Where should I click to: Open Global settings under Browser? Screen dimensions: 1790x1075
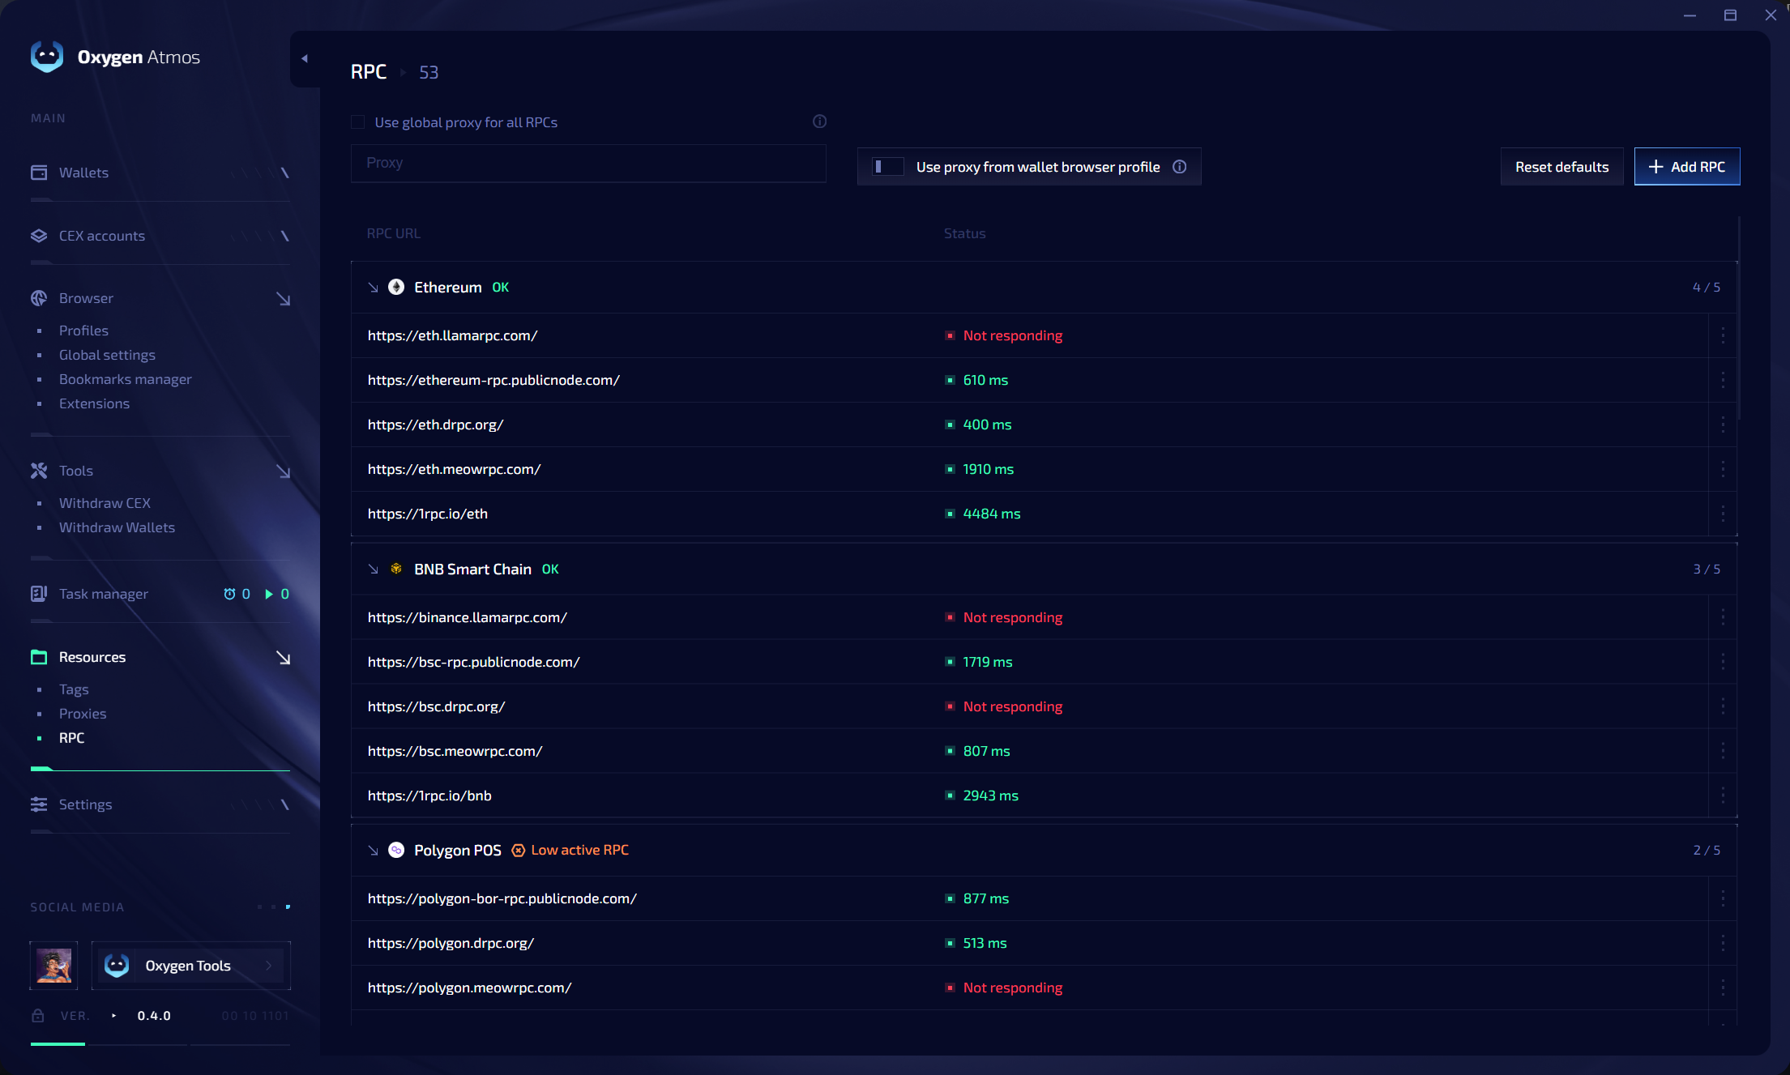point(107,355)
